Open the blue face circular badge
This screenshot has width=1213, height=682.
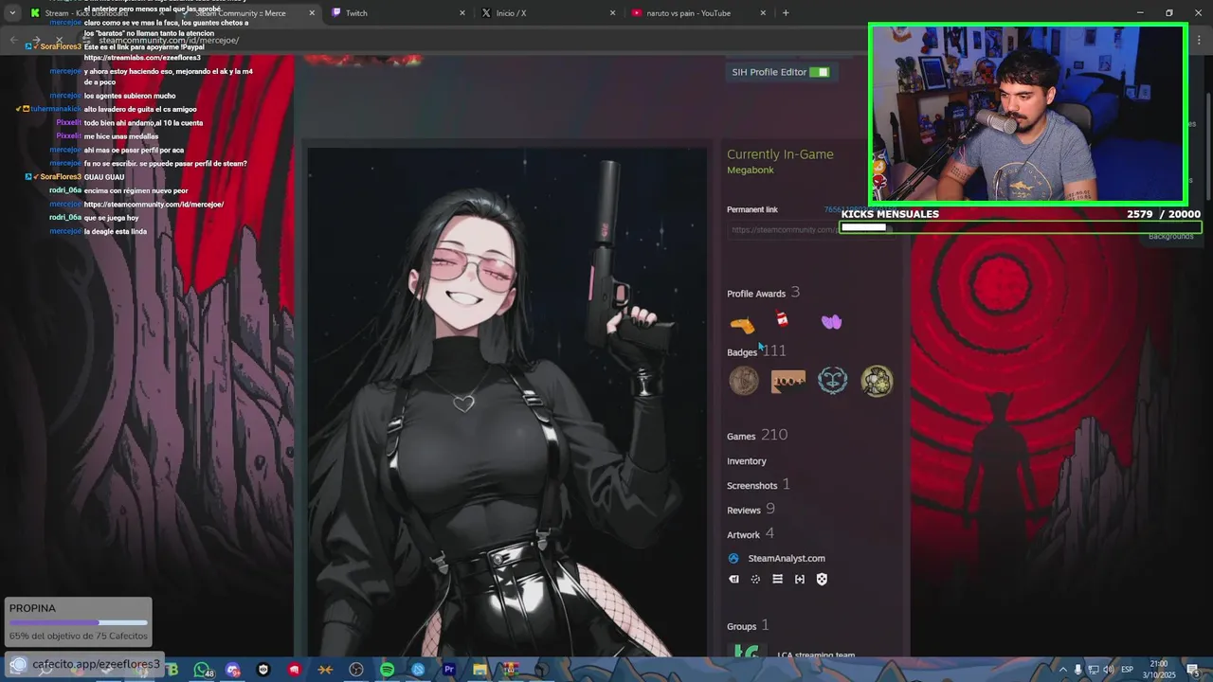832,381
